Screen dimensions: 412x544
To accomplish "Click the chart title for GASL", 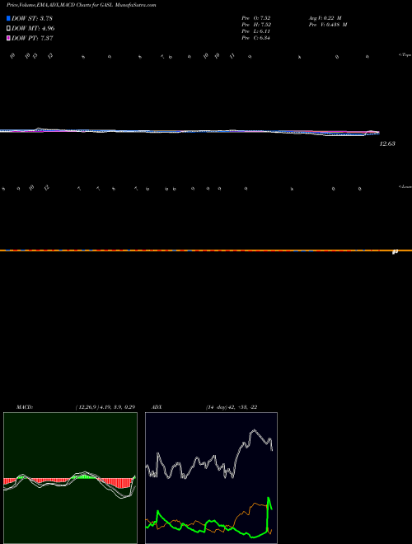I will pyautogui.click(x=81, y=5).
